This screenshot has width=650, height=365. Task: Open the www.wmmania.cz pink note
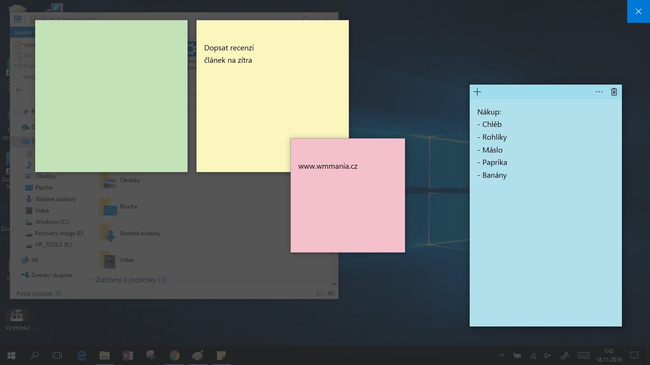coord(348,195)
